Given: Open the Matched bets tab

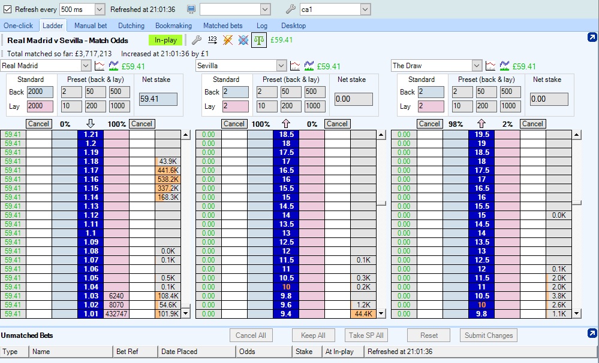Looking at the screenshot, I should (223, 26).
